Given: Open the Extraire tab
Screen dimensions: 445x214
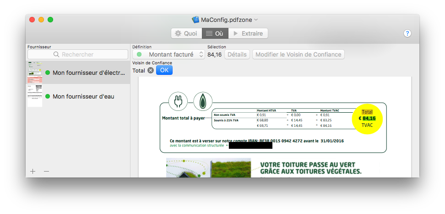Looking at the screenshot, I should point(248,33).
